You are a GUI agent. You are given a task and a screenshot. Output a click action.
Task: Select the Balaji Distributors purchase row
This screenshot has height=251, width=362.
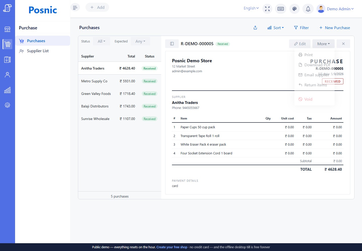[x=120, y=106]
